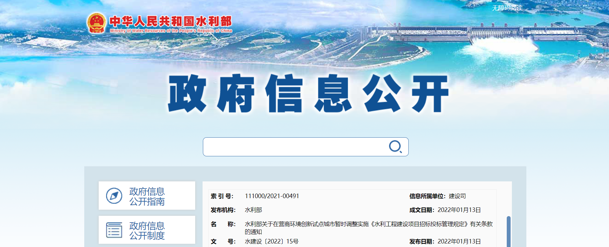This screenshot has width=609, height=247.
Task: Open 政府信息公开制度 sidebar entry
Action: click(x=147, y=231)
